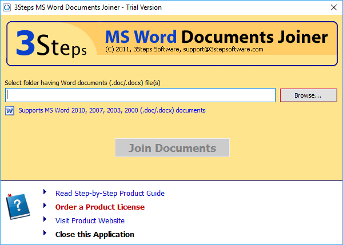Click the arrow bullet beside Visit Product Website

45,219
